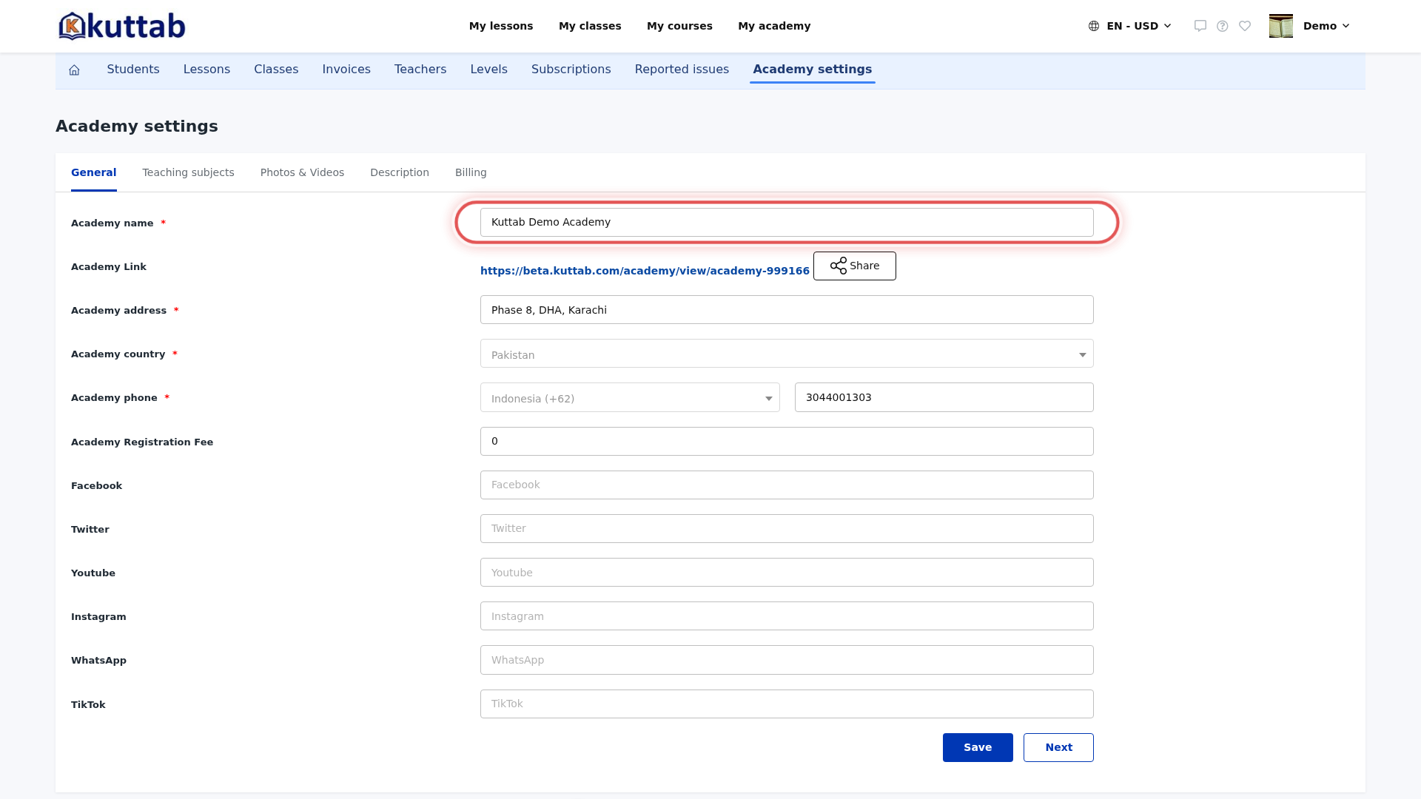Viewport: 1421px width, 799px height.
Task: Click the 'Academy name' label
Action: 112,223
